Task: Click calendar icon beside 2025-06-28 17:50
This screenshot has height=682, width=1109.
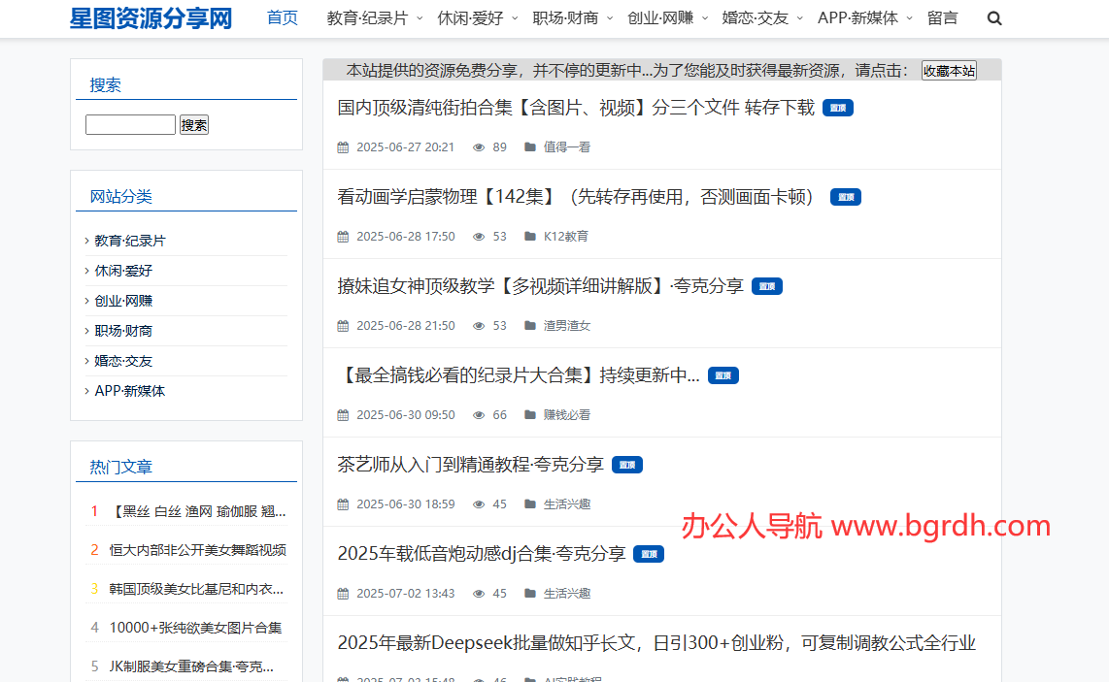Action: click(x=343, y=237)
